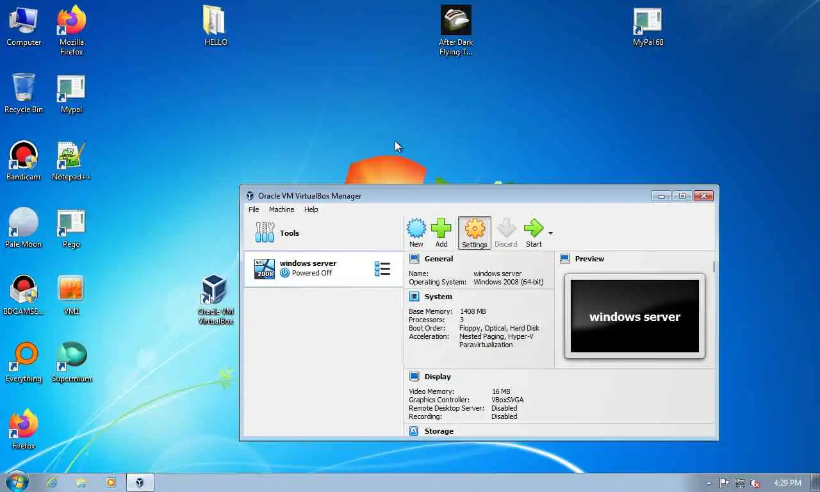Image resolution: width=820 pixels, height=492 pixels.
Task: Click the network tray icon
Action: [740, 483]
